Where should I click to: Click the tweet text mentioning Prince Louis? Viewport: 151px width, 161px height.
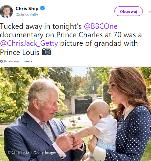[x=71, y=39]
